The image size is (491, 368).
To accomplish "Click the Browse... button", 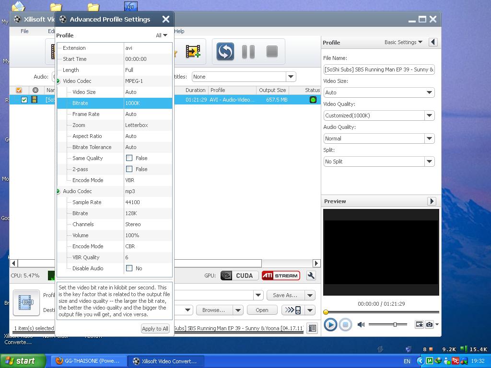I will 213,310.
